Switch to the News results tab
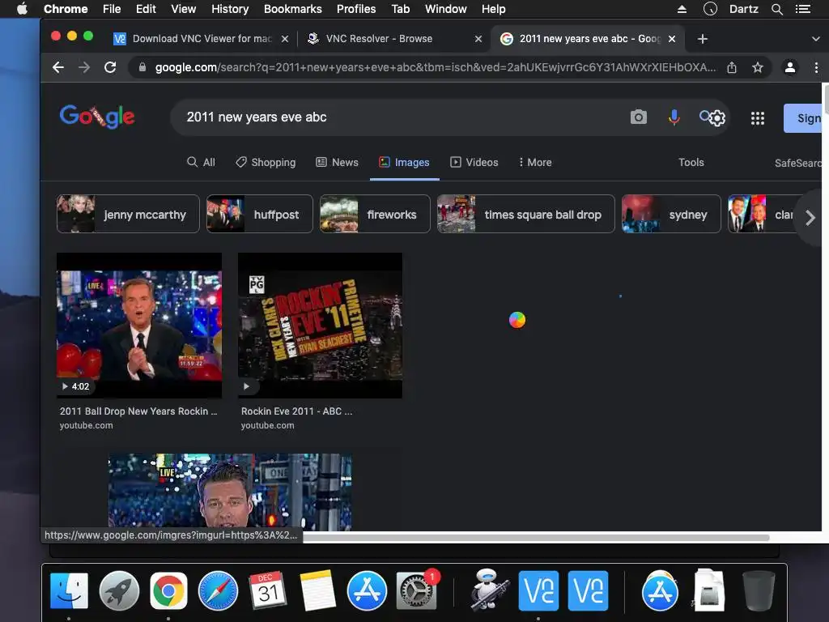This screenshot has height=622, width=829. point(337,162)
